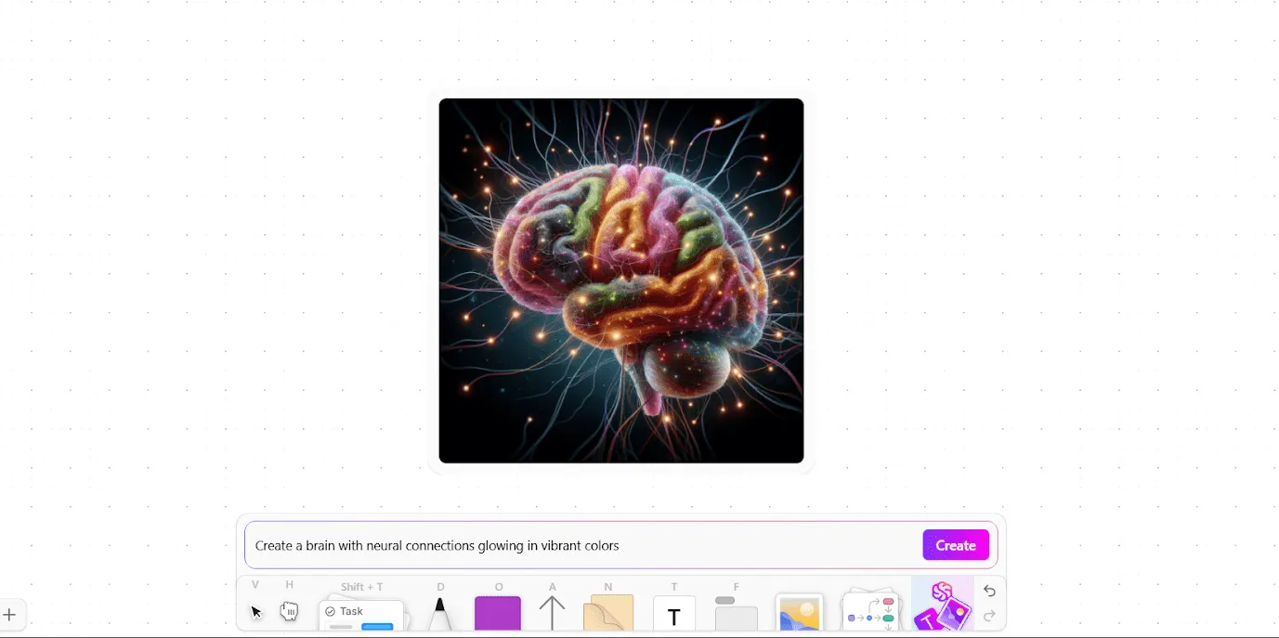Click the plus button at left edge
This screenshot has height=638, width=1279.
click(9, 615)
